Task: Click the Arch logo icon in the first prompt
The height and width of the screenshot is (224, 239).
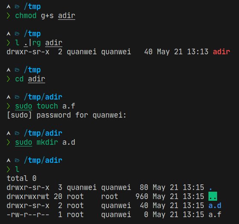Action: pos(9,6)
